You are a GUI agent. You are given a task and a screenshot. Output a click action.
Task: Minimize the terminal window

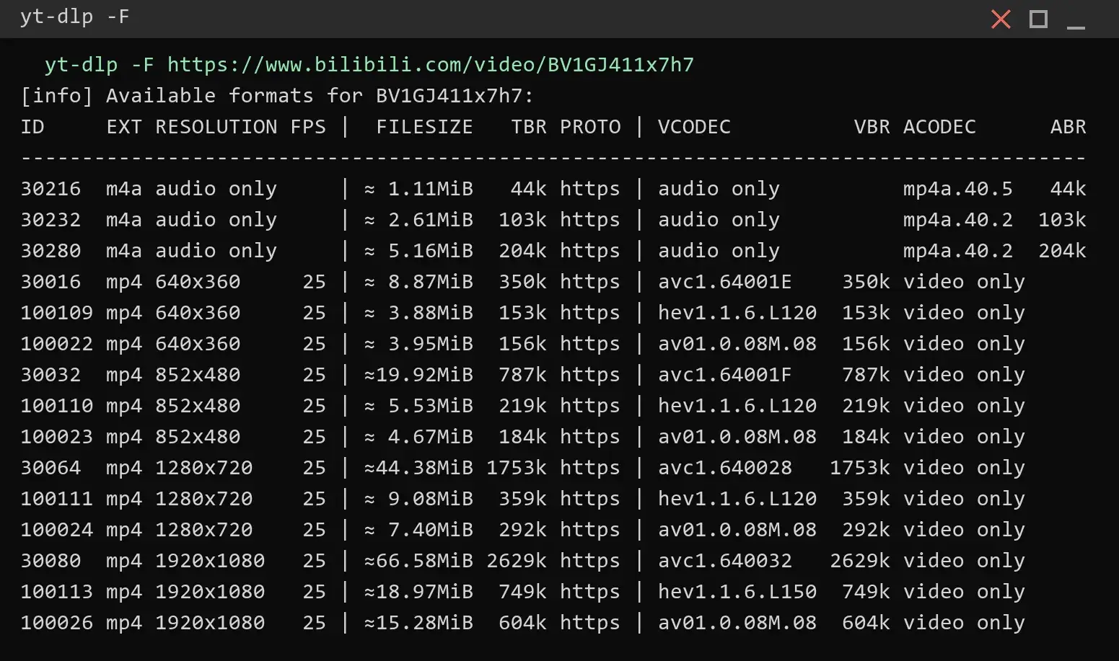[x=1076, y=27]
